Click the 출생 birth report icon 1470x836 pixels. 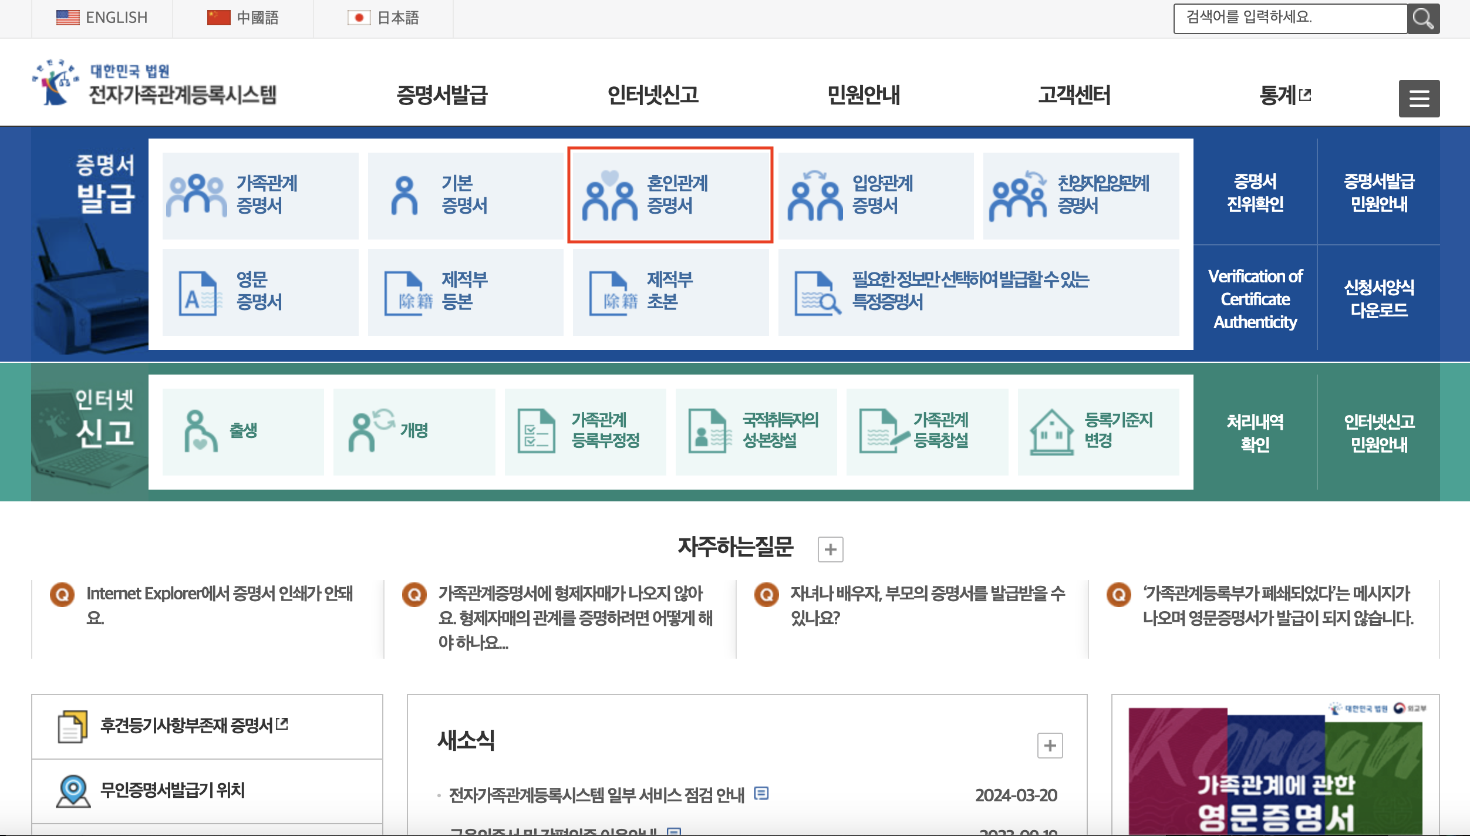click(242, 430)
